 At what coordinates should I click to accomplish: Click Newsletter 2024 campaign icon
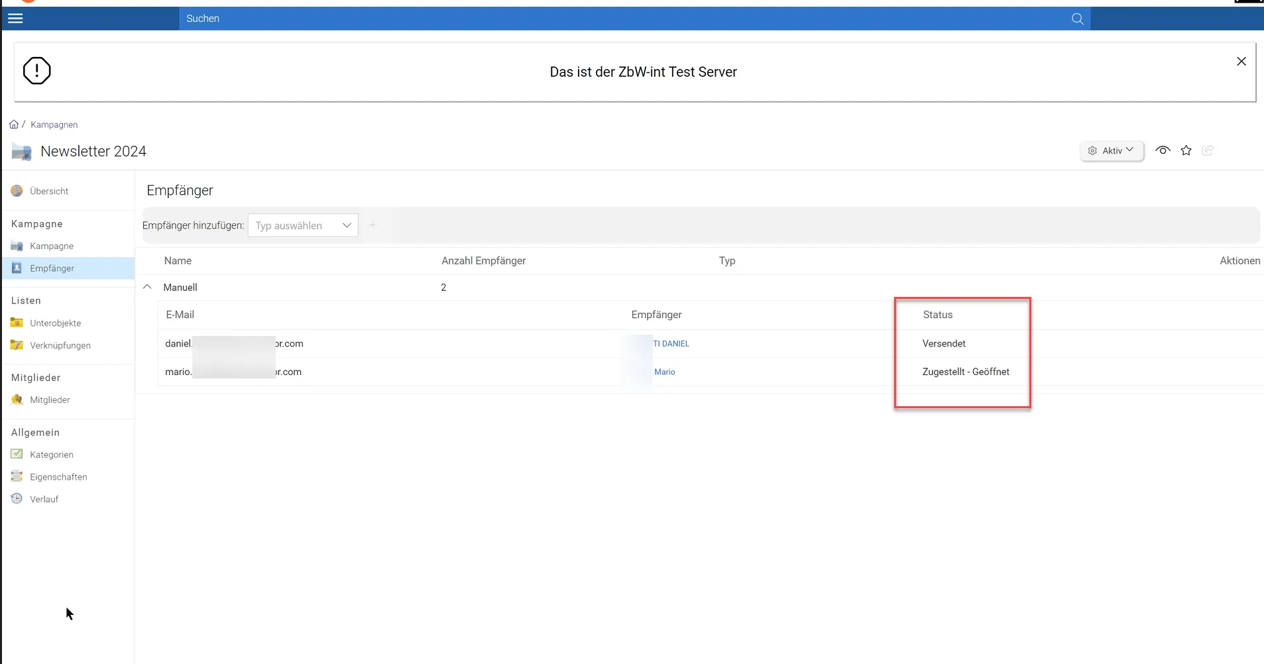tap(22, 152)
